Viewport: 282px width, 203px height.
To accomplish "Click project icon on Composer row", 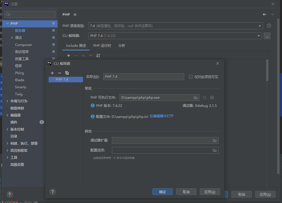I will pos(53,45).
